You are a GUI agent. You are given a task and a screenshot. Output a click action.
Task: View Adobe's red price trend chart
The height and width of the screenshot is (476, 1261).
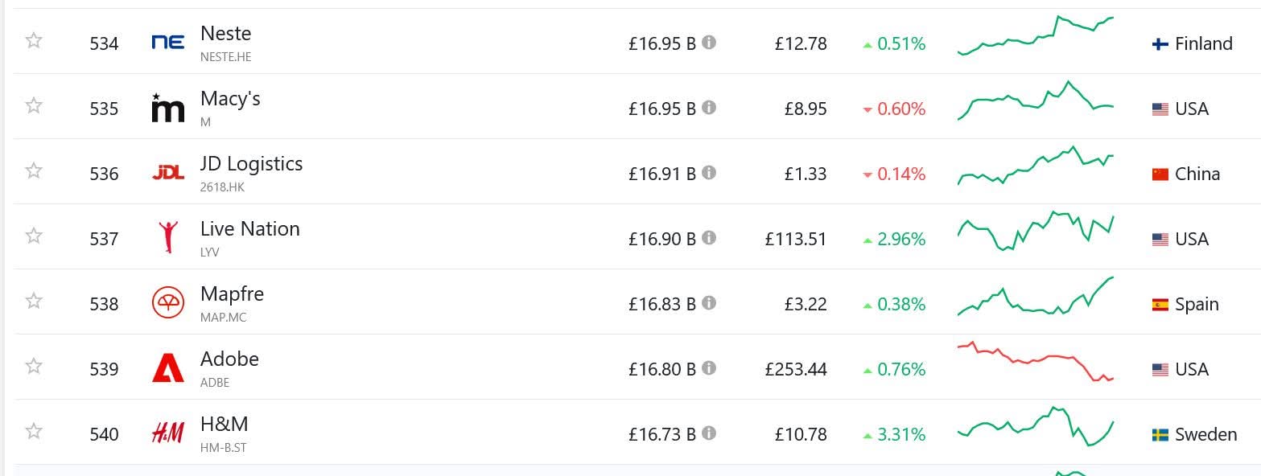coord(1036,362)
